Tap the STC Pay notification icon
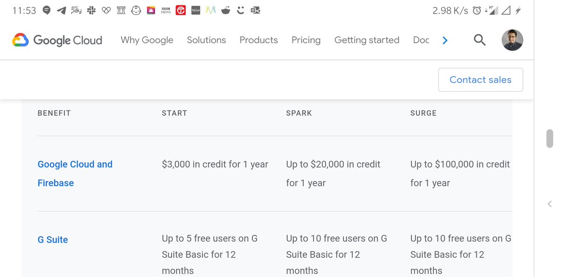 pyautogui.click(x=76, y=10)
